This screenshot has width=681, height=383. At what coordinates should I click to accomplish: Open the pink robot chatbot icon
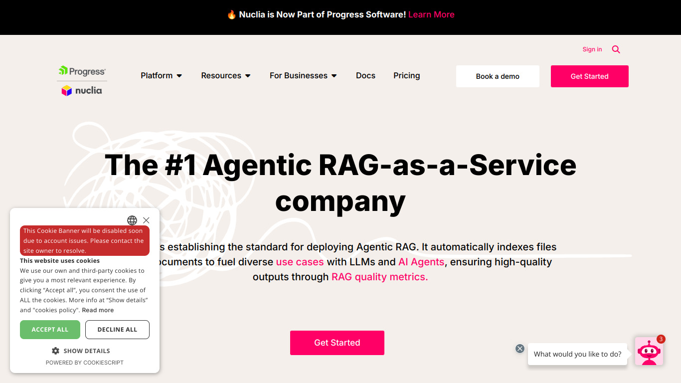tap(649, 351)
